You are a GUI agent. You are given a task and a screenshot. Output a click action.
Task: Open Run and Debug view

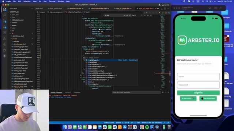tap(4, 27)
